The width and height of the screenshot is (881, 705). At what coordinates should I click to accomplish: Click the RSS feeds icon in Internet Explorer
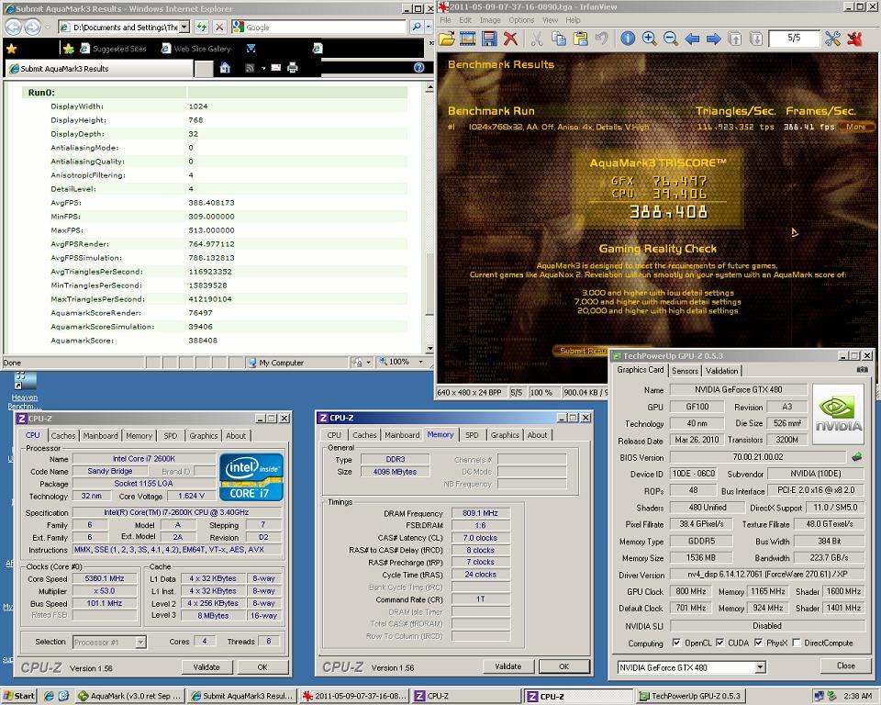point(250,68)
